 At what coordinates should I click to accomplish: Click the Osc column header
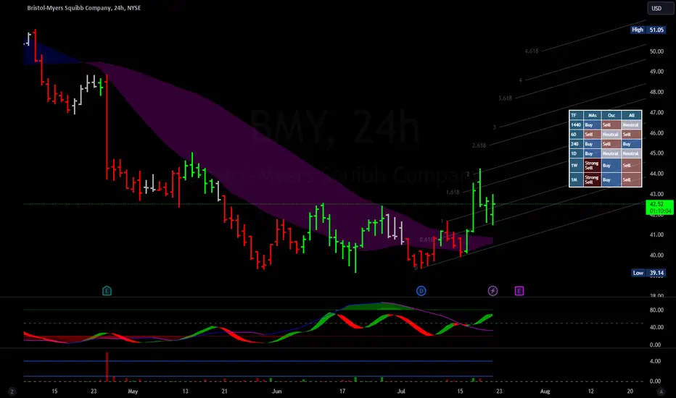611,115
